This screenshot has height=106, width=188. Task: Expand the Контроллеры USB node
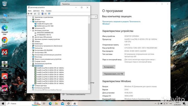31,53
